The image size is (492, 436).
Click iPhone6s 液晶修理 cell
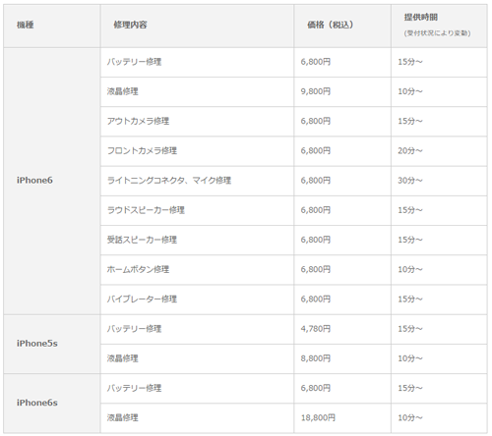coord(197,418)
